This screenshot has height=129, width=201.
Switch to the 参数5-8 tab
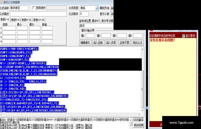coord(15,20)
